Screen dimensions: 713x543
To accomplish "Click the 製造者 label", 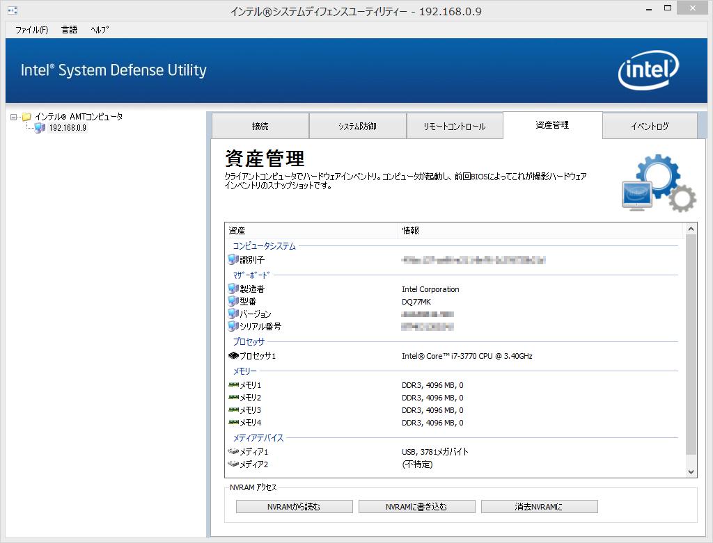I will (252, 289).
